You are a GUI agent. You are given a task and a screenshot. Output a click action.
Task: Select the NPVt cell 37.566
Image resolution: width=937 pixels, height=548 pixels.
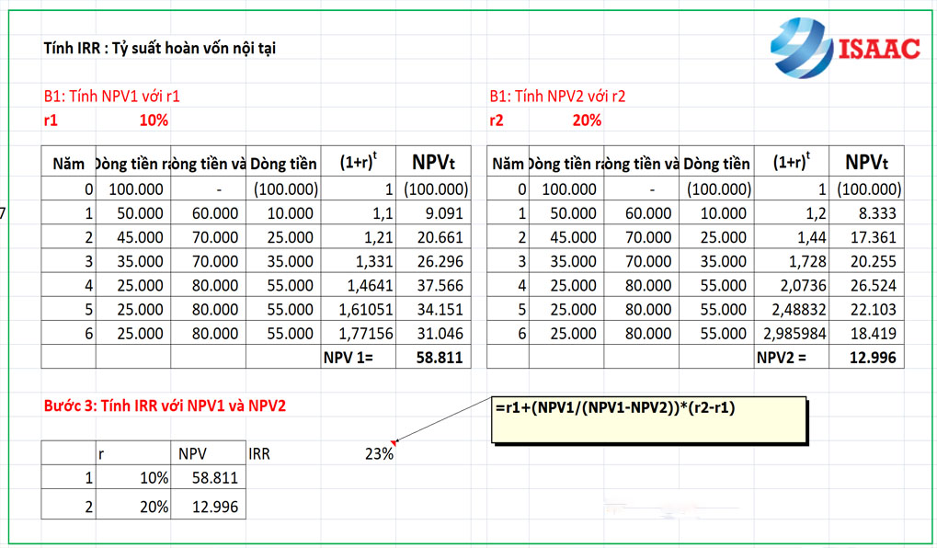[x=433, y=285]
